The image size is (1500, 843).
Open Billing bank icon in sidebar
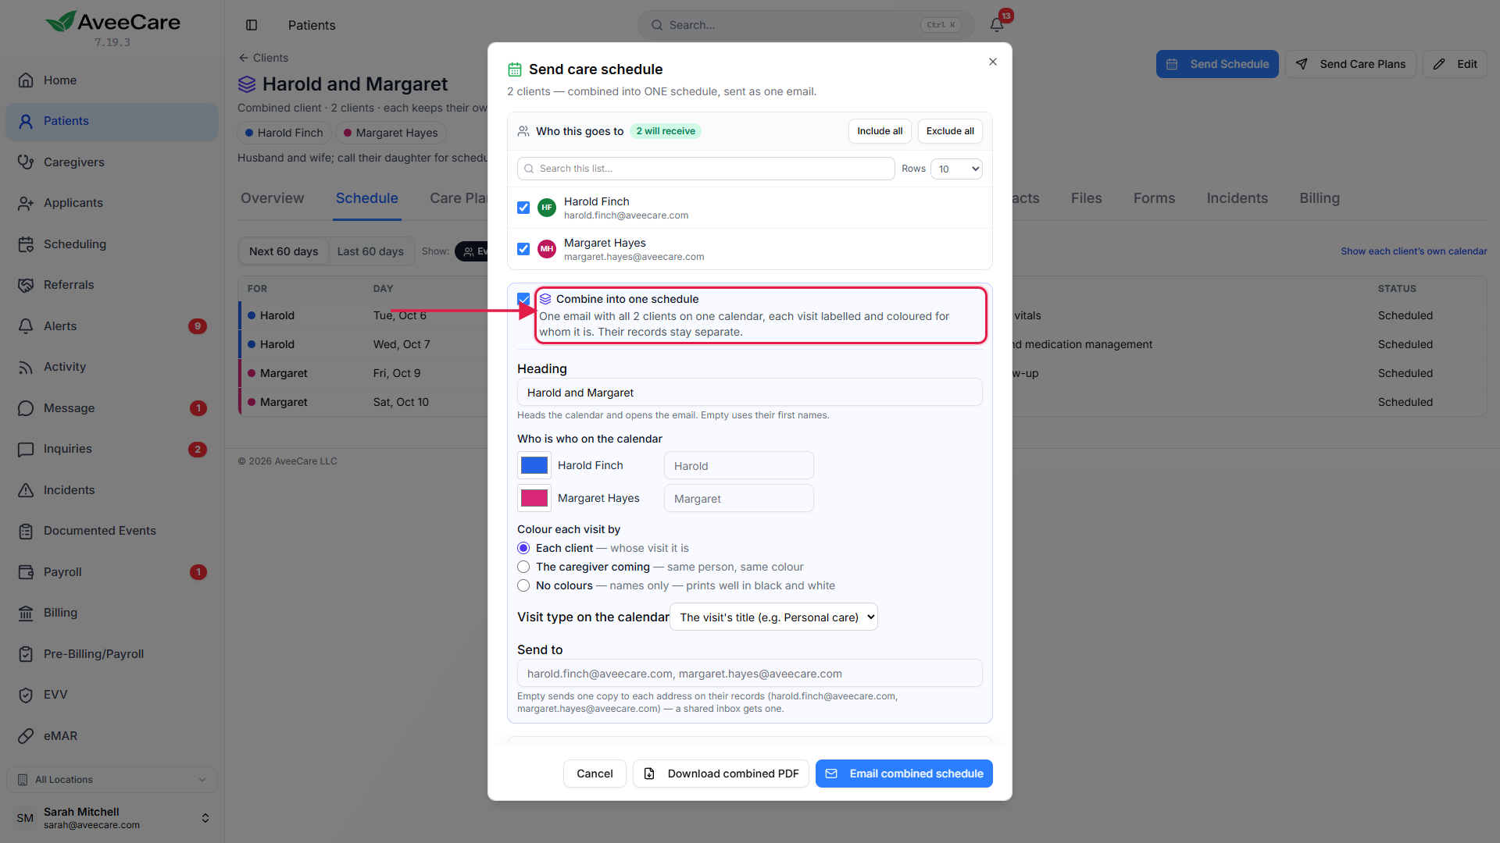coord(26,613)
